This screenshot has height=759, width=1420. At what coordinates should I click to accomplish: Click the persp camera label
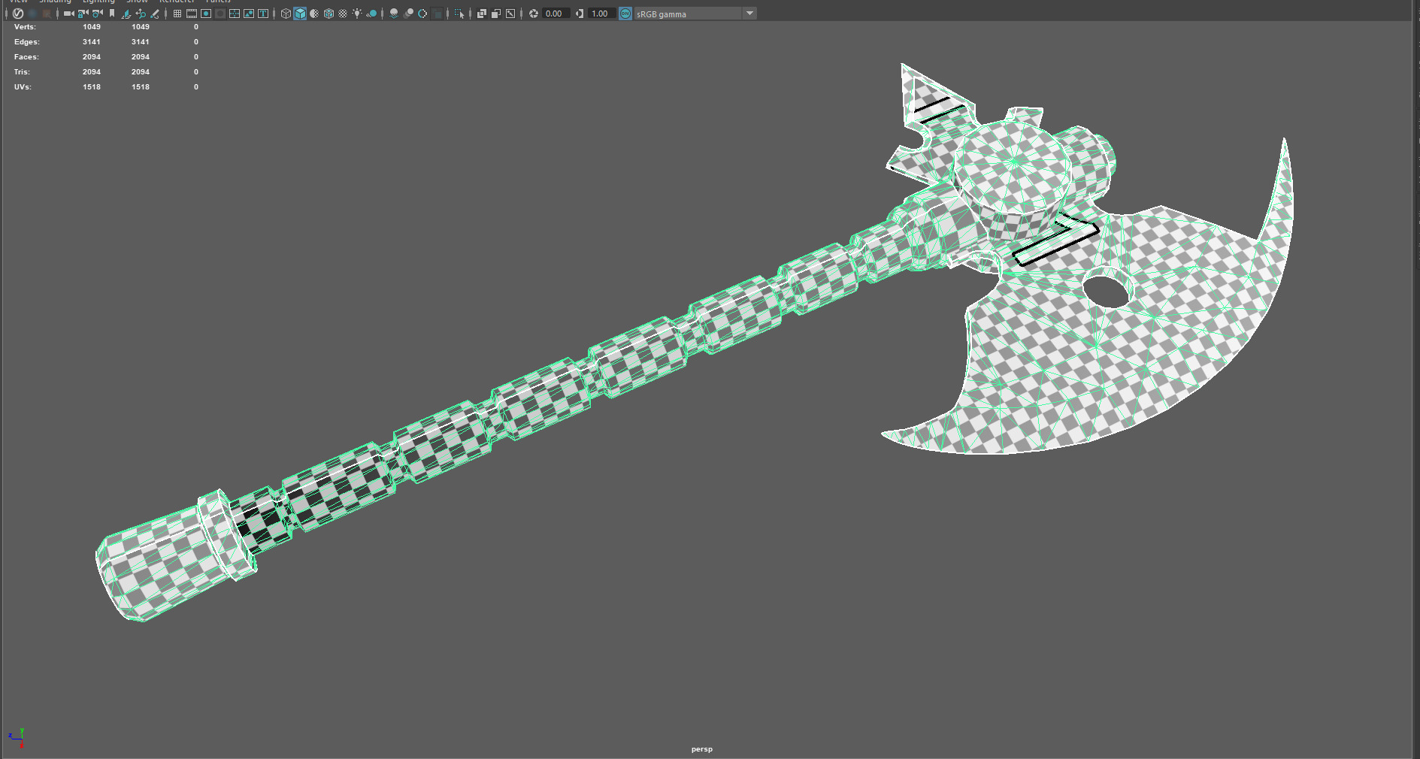pyautogui.click(x=702, y=748)
